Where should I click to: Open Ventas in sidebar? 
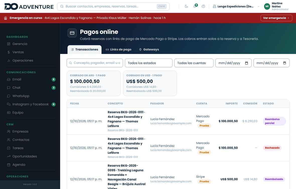click(31, 52)
